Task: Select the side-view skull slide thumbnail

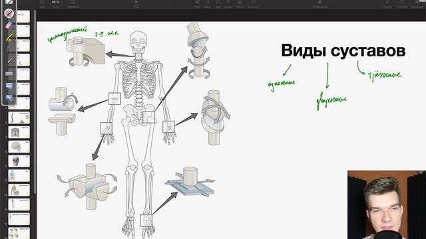Action: 19,147
